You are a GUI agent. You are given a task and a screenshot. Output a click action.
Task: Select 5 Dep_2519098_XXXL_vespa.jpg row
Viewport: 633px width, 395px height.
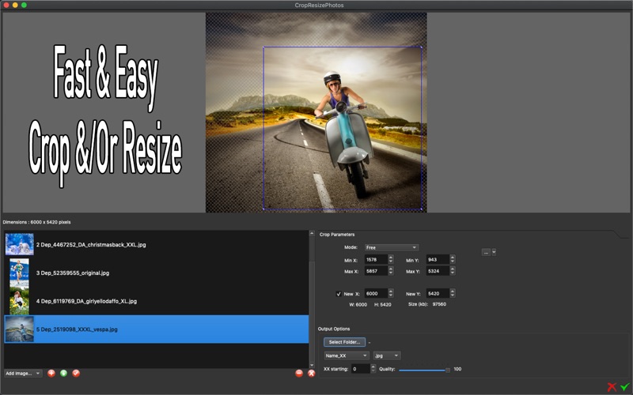(x=156, y=329)
